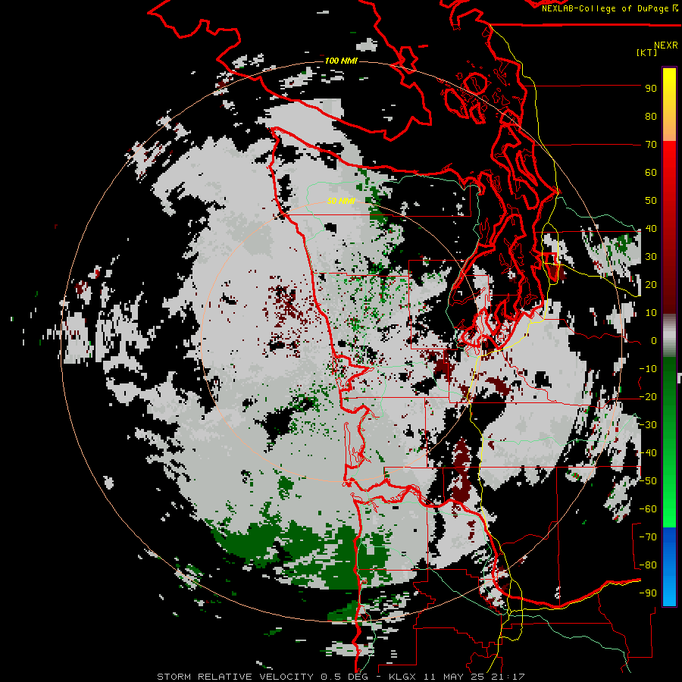Click the 0.5 DEG elevation angle text

pyautogui.click(x=344, y=677)
